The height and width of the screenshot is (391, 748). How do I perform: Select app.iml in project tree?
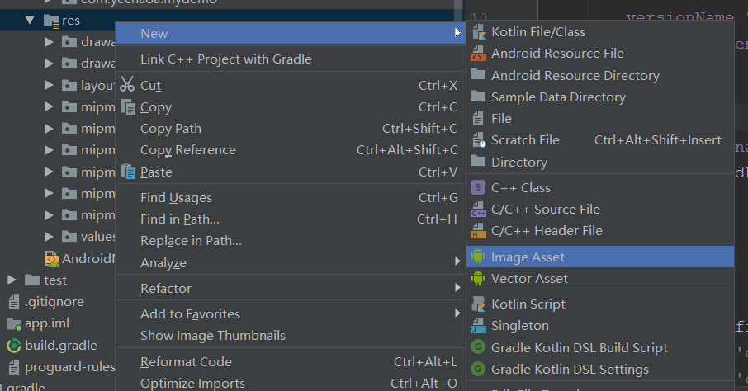click(x=47, y=323)
